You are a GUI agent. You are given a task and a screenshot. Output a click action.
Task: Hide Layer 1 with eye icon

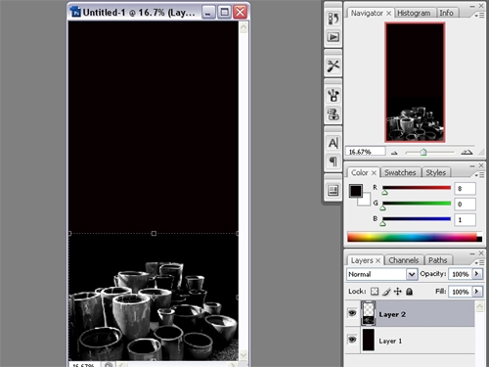tap(352, 340)
